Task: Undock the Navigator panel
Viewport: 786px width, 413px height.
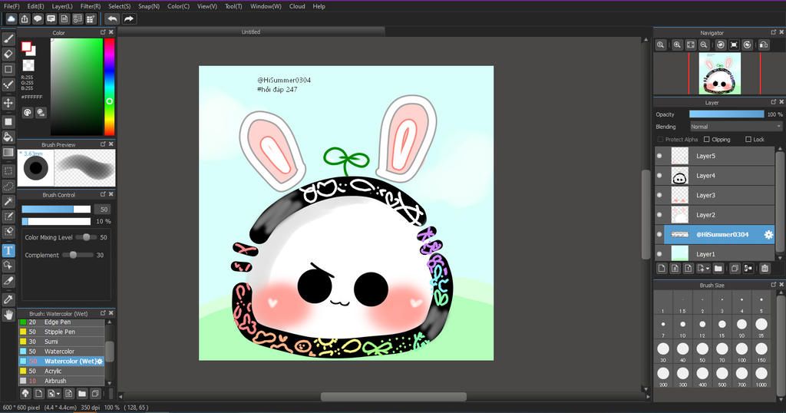Action: 773,32
